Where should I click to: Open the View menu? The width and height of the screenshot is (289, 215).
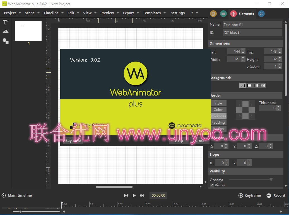point(90,13)
